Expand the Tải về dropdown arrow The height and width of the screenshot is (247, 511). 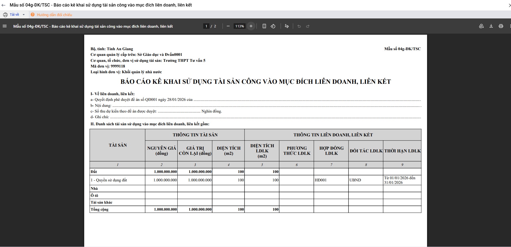[24, 15]
